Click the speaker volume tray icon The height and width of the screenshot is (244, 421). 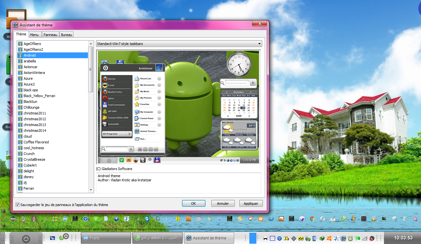click(x=372, y=238)
